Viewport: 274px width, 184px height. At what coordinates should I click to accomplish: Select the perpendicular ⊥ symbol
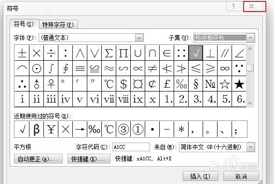pyautogui.click(x=210, y=53)
